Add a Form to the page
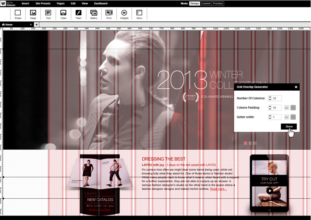Viewport: 311px width, 220px height. 109,14
